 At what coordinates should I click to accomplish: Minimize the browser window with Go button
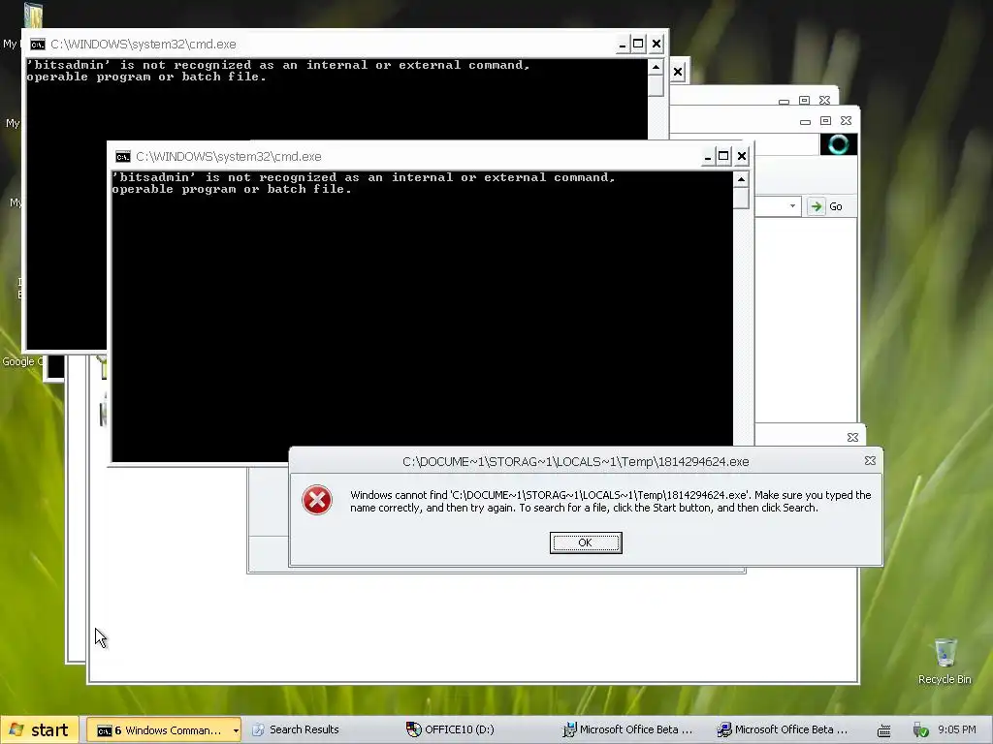805,121
